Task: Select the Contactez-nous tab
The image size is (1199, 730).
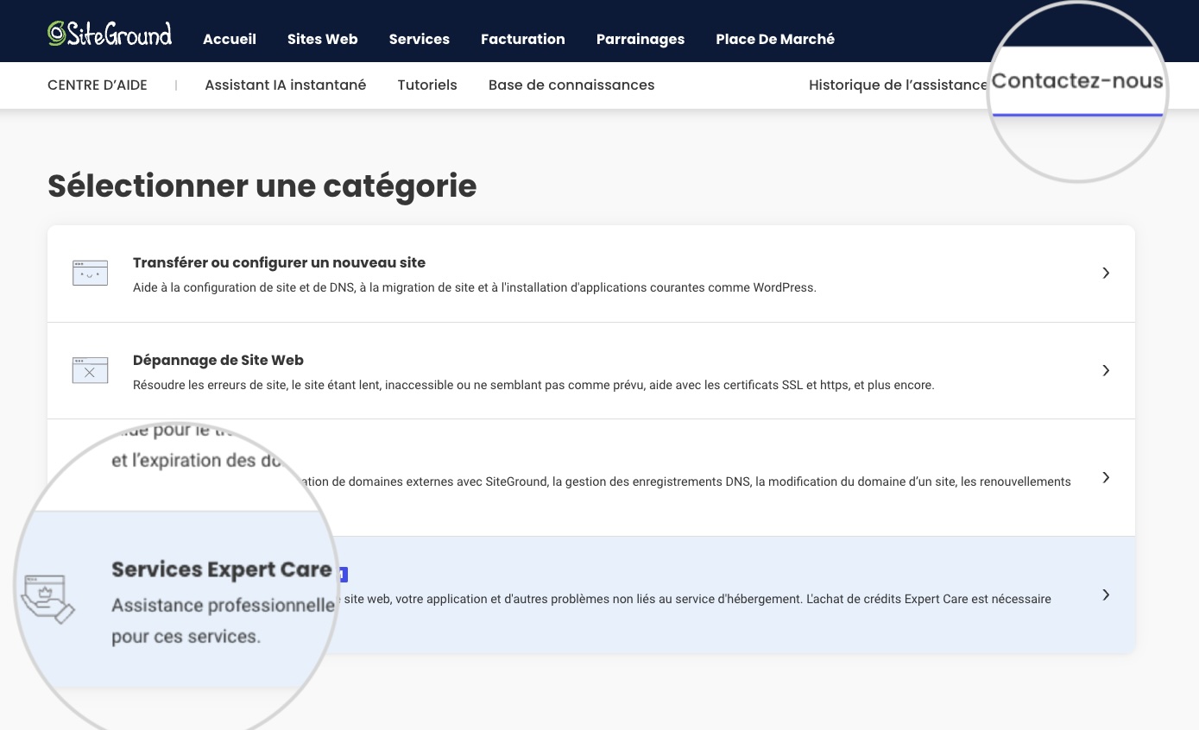Action: [x=1077, y=81]
